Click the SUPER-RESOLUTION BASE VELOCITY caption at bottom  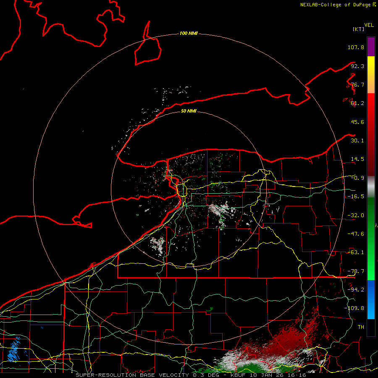[191, 375]
